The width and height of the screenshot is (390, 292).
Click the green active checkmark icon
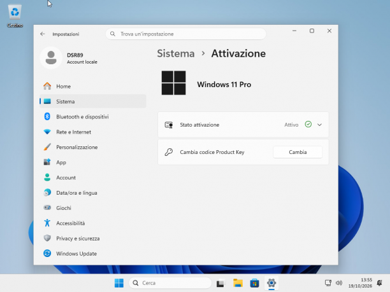coord(308,124)
